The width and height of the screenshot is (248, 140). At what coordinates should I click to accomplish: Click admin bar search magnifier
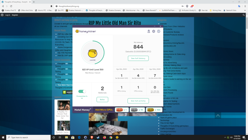coord(243,15)
